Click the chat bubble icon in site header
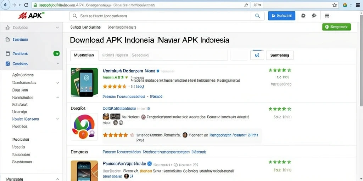 303,16
